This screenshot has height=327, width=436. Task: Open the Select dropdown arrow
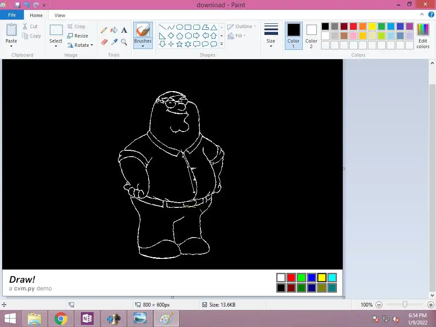tap(56, 46)
